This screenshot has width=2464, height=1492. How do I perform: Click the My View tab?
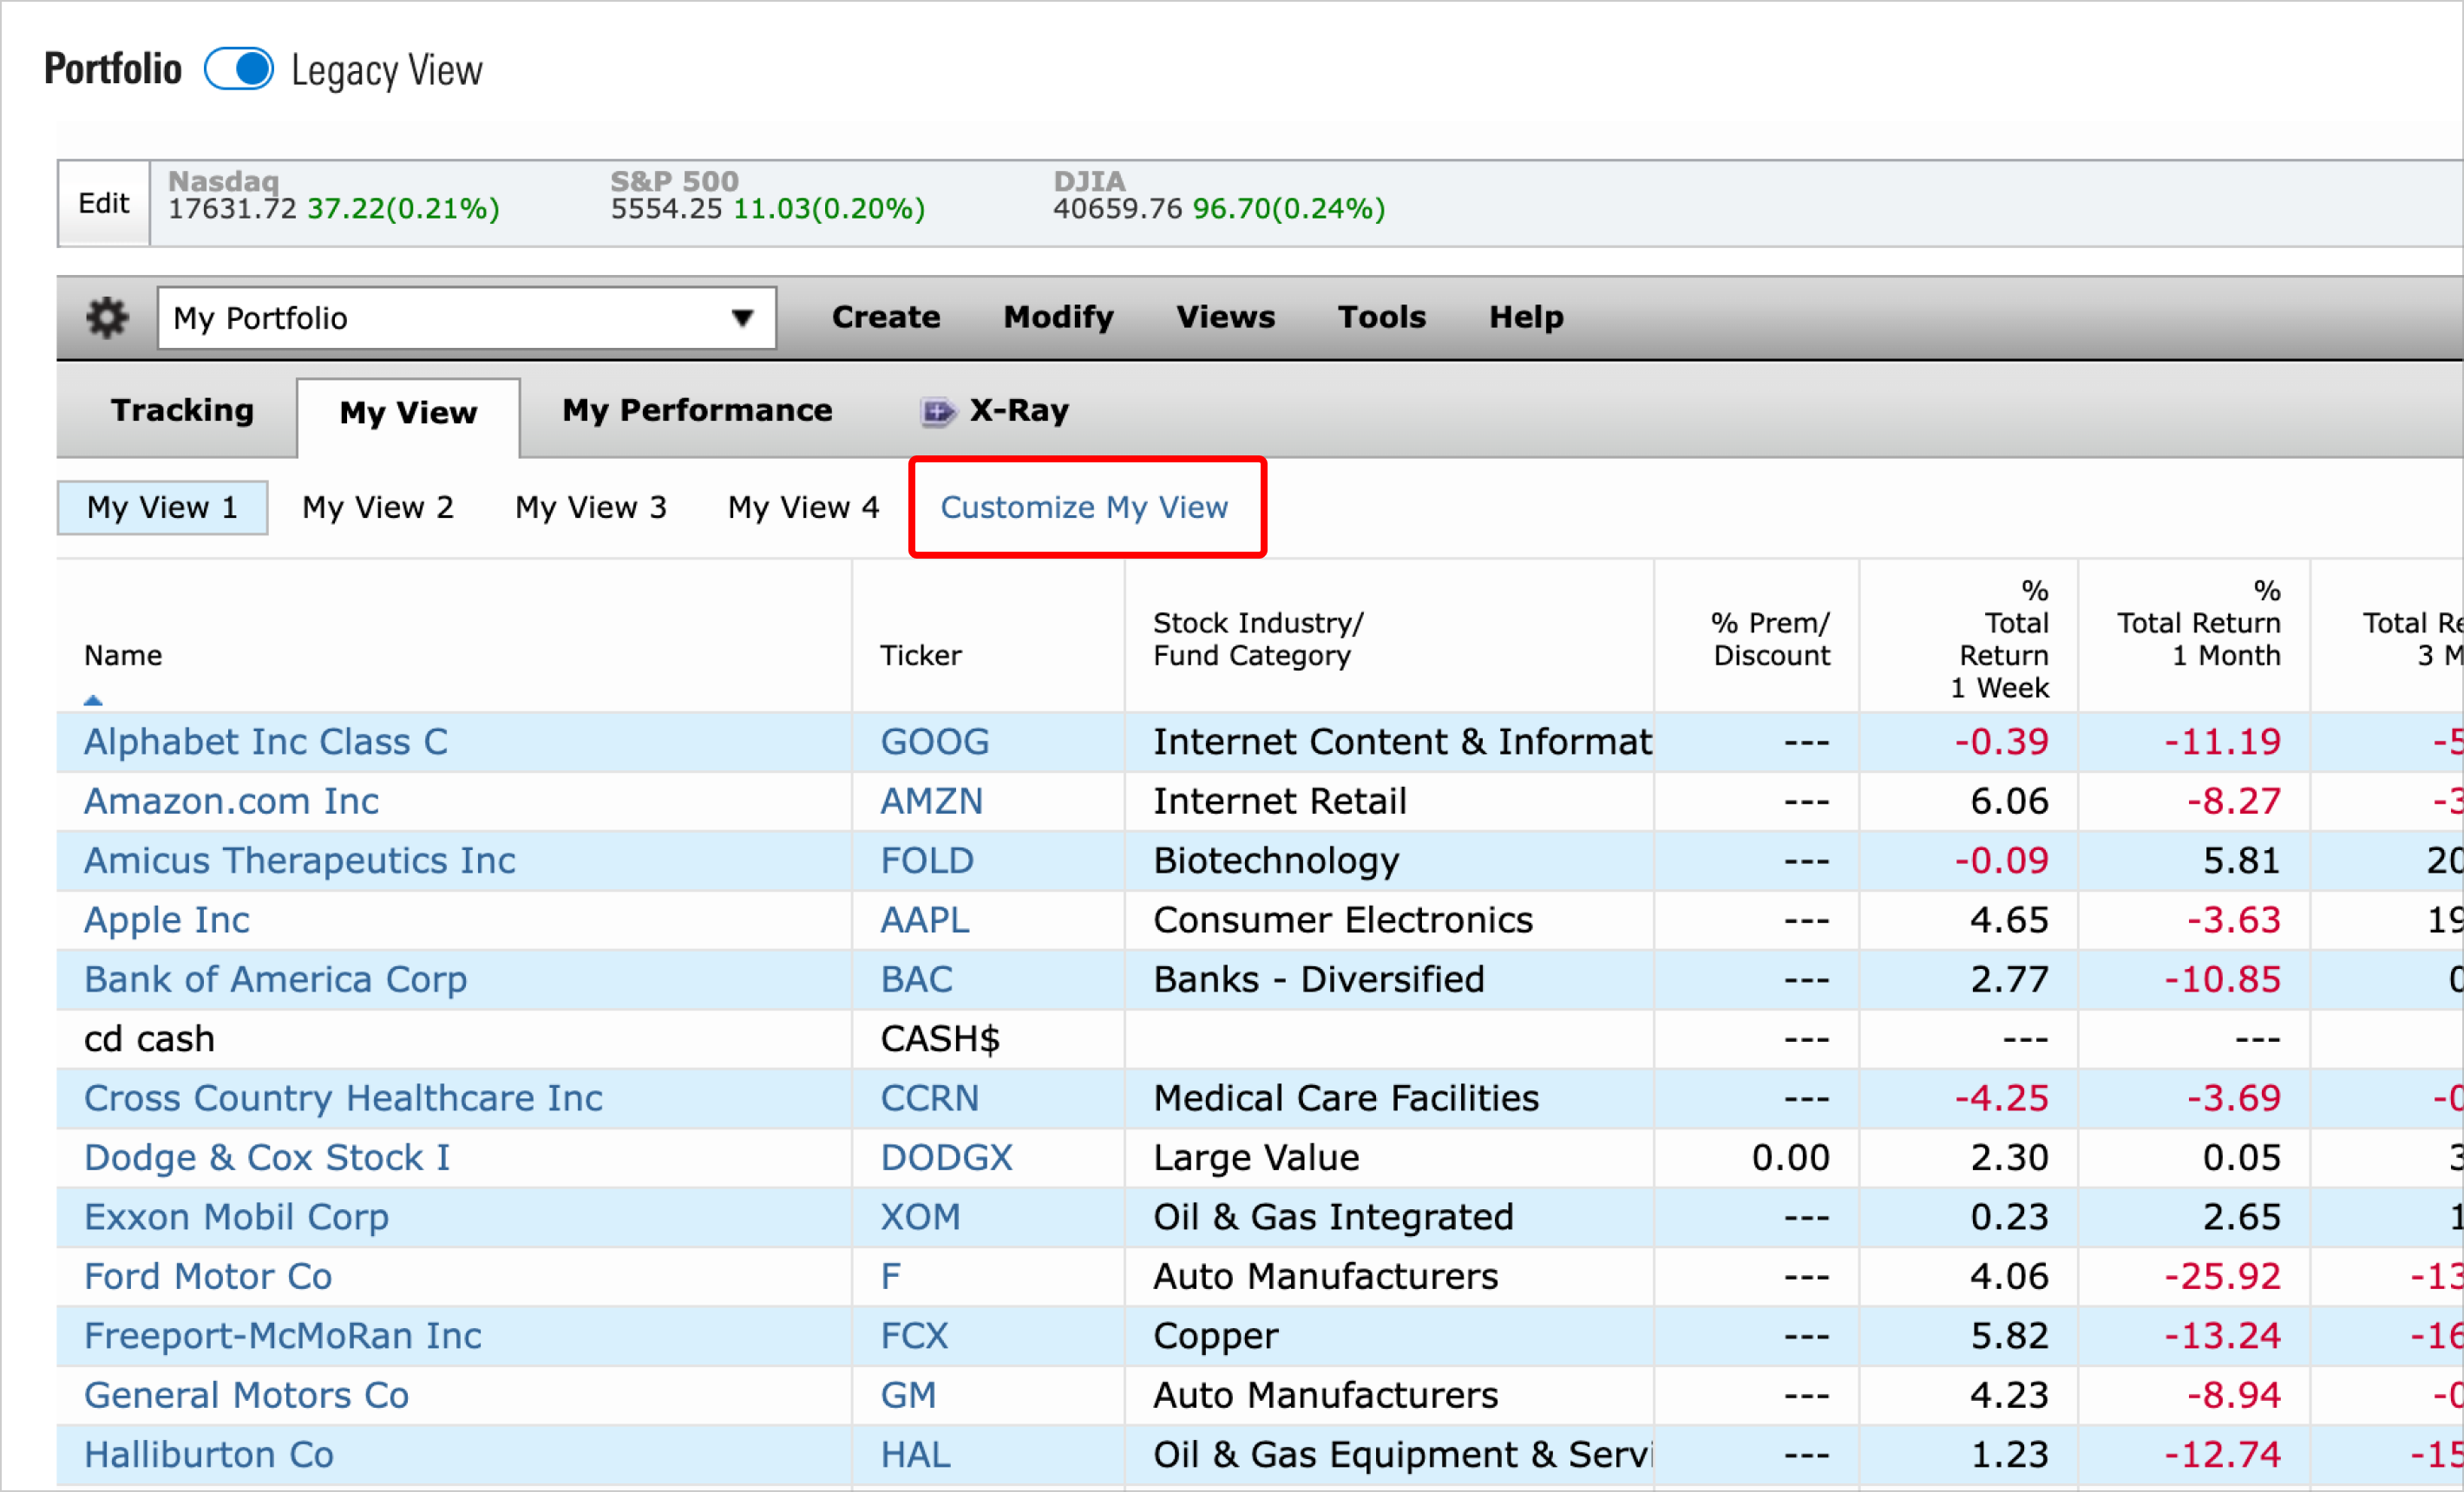coord(407,412)
